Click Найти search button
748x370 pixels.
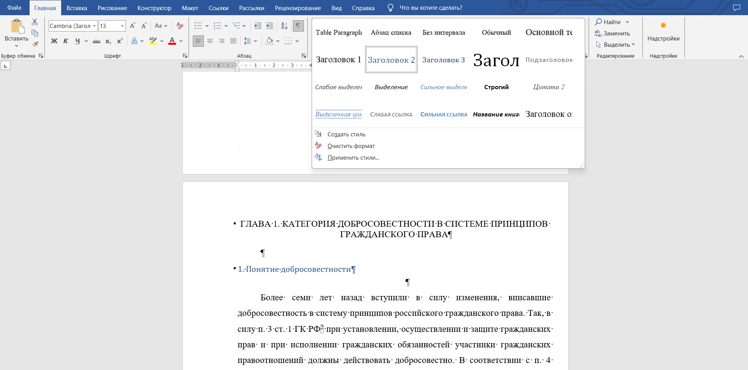[608, 22]
